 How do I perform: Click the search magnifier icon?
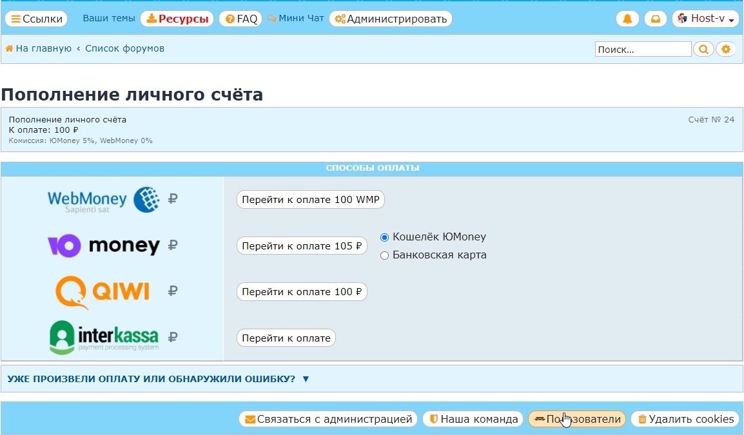pyautogui.click(x=703, y=49)
